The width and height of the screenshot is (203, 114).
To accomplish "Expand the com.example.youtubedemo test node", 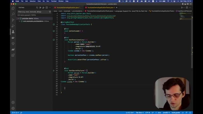I will [x=19, y=21].
